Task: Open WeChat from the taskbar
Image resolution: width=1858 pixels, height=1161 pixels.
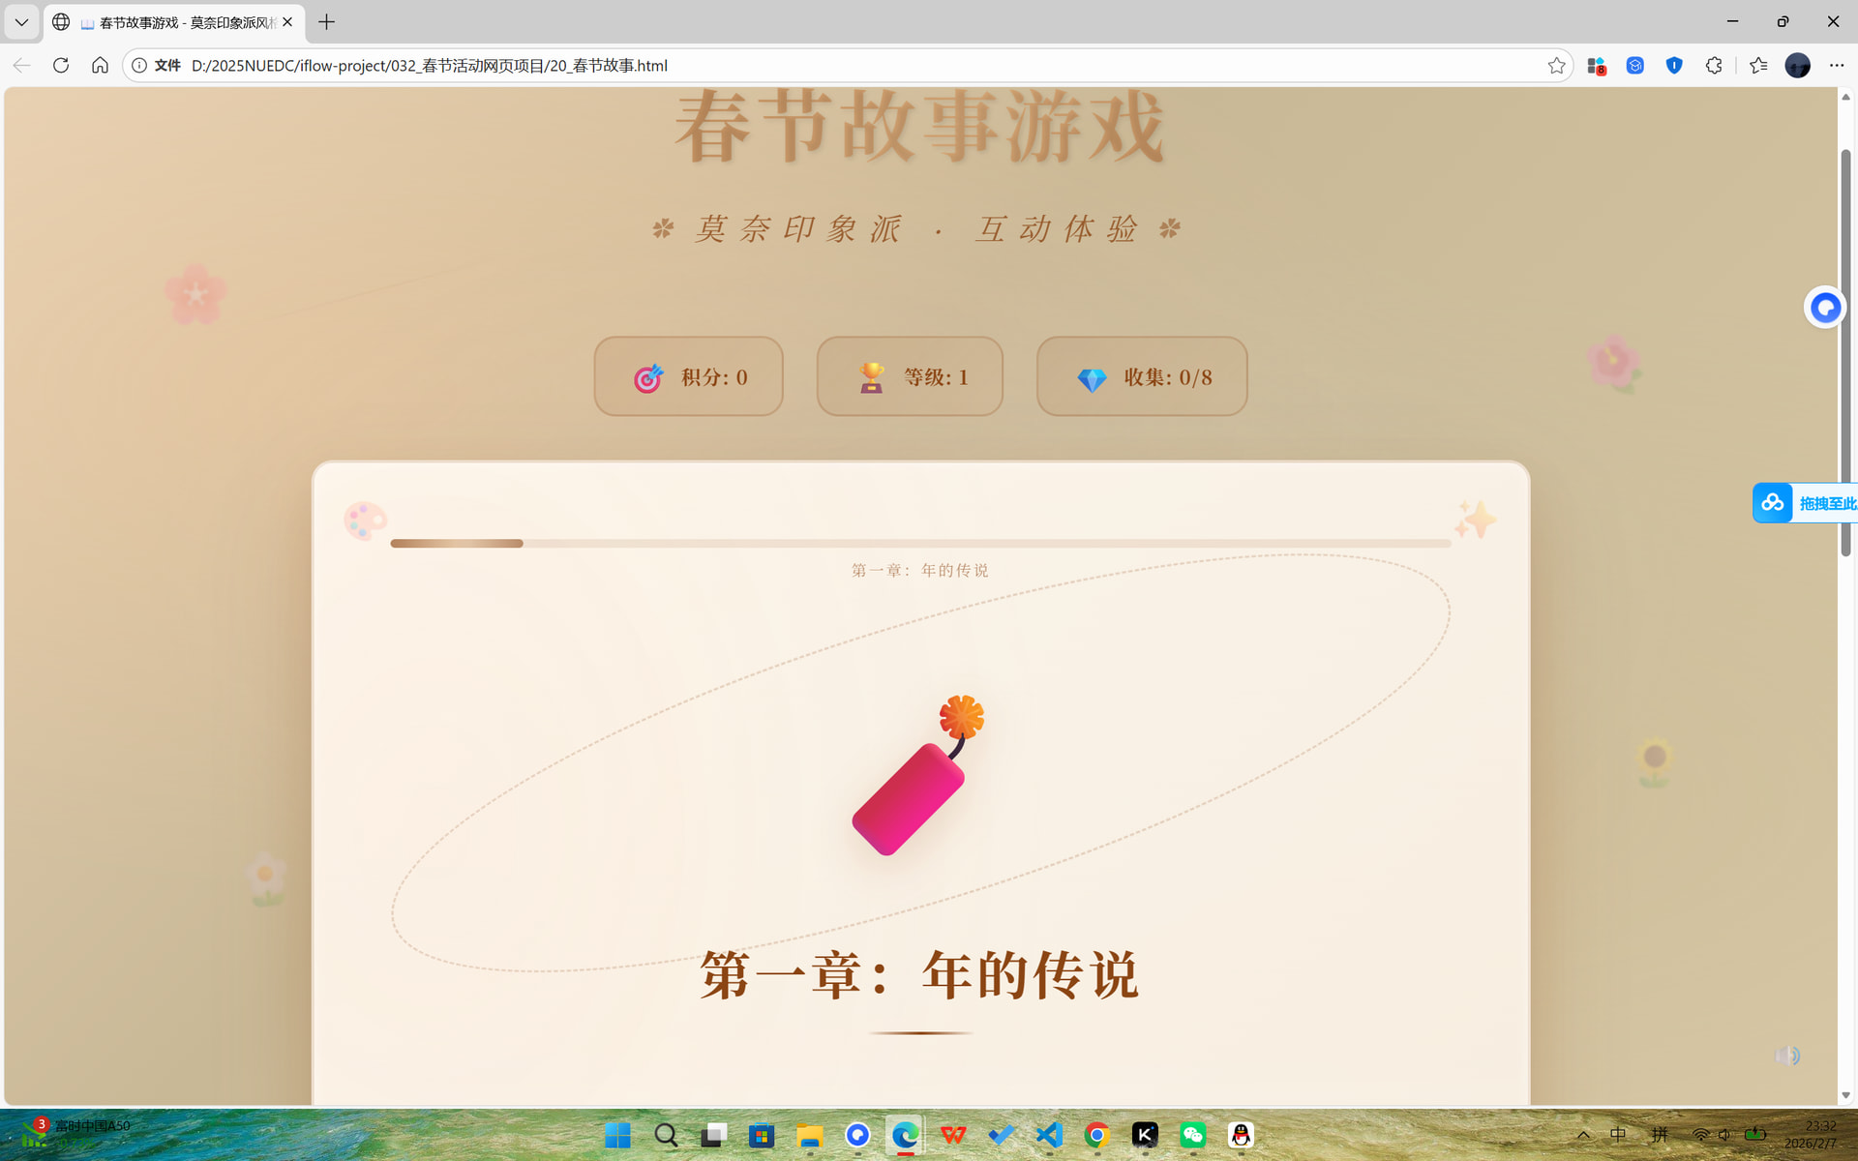Action: point(1192,1135)
